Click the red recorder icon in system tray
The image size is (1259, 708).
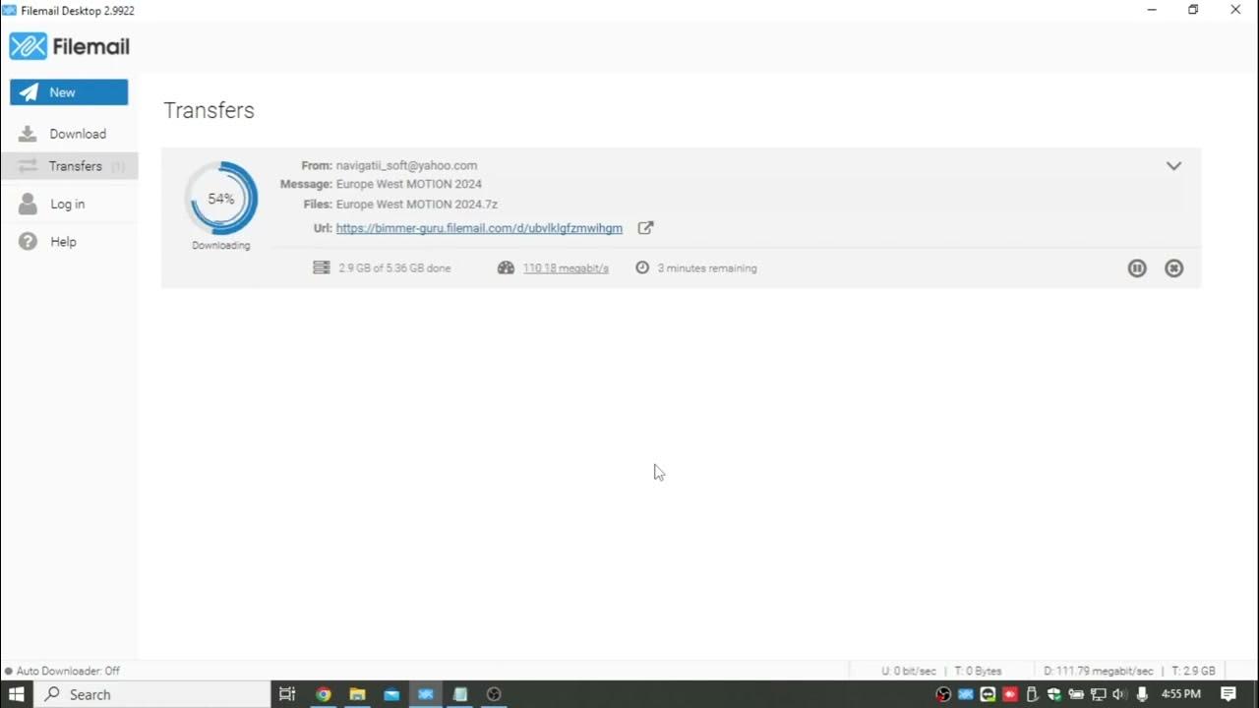1010,694
